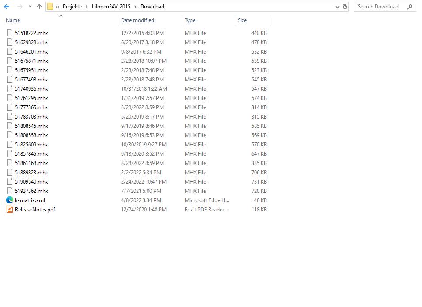Click the file icon of 51861168.mhx
The height and width of the screenshot is (307, 422).
click(x=10, y=163)
